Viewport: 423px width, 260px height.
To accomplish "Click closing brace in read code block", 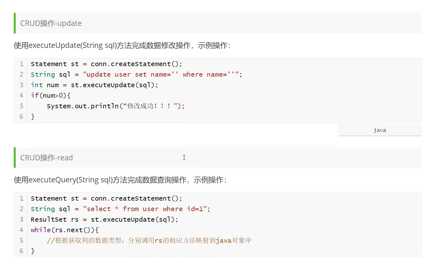I will 33,251.
